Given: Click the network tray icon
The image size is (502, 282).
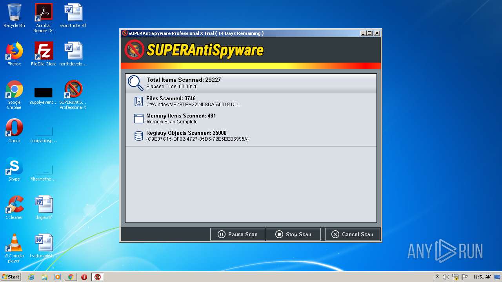Looking at the screenshot, I should 455,277.
